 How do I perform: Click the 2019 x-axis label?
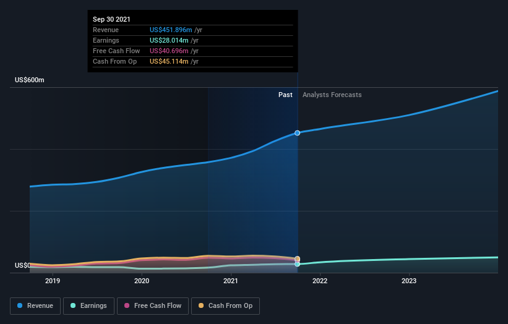coord(53,281)
